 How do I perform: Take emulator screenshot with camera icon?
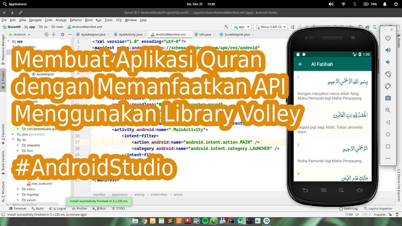coord(388,98)
